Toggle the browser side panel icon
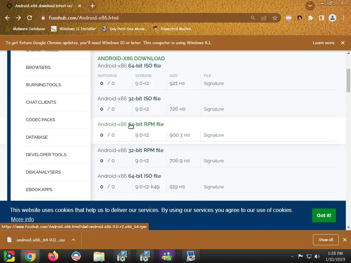 (321, 18)
